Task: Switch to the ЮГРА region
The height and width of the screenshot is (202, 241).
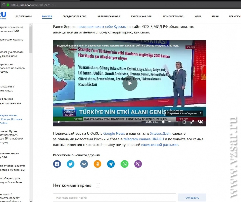Action: pos(198,16)
